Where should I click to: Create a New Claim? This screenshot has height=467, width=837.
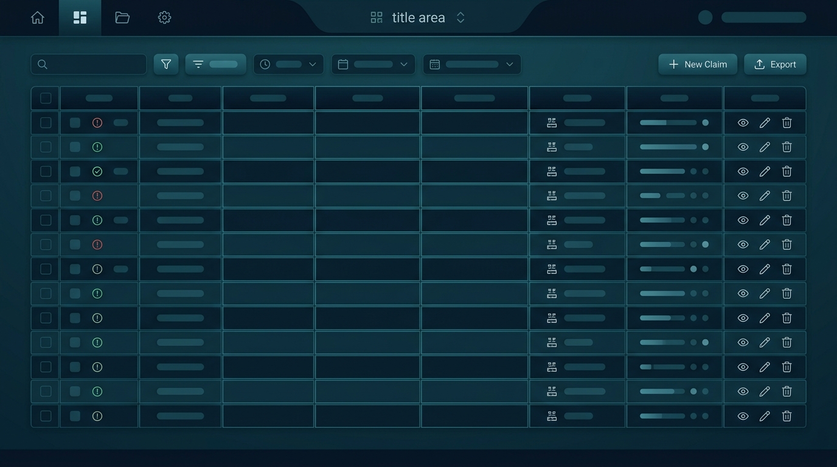[x=698, y=64]
